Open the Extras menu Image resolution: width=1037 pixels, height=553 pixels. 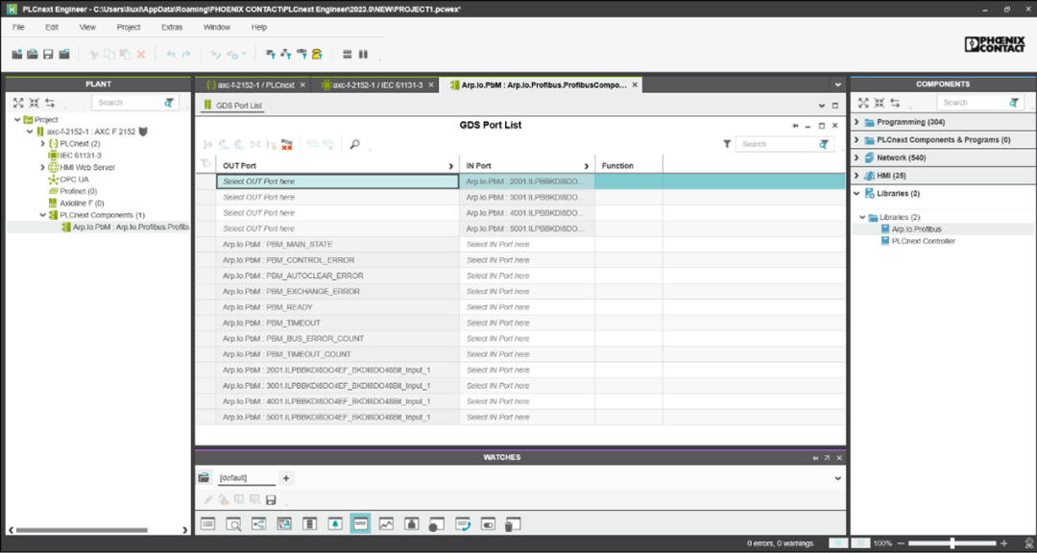(172, 27)
